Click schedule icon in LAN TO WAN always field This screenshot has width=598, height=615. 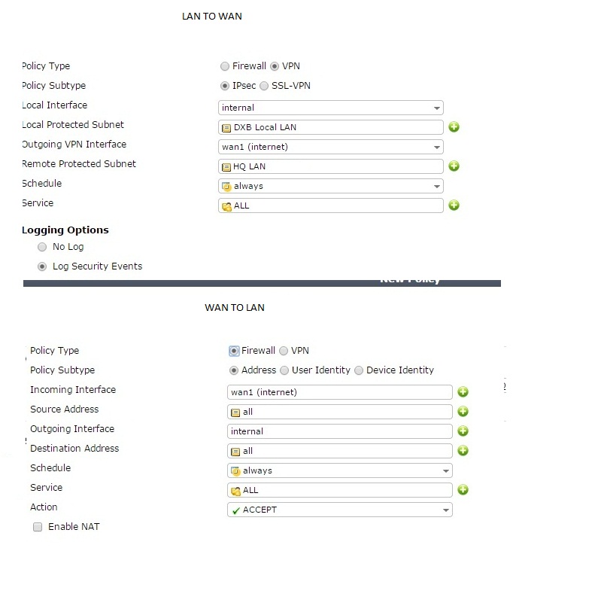click(x=226, y=186)
